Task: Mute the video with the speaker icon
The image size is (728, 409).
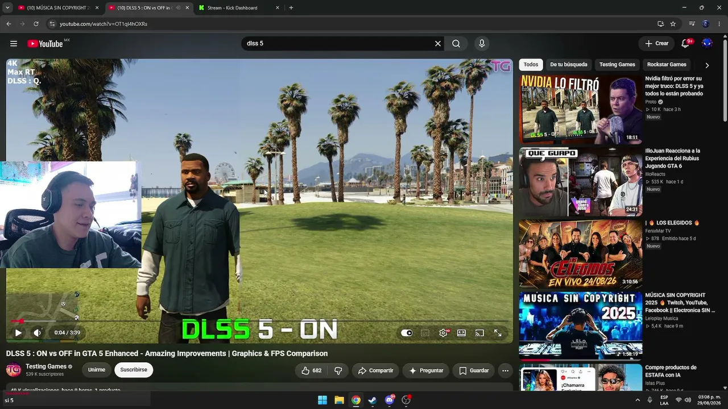Action: [38, 333]
